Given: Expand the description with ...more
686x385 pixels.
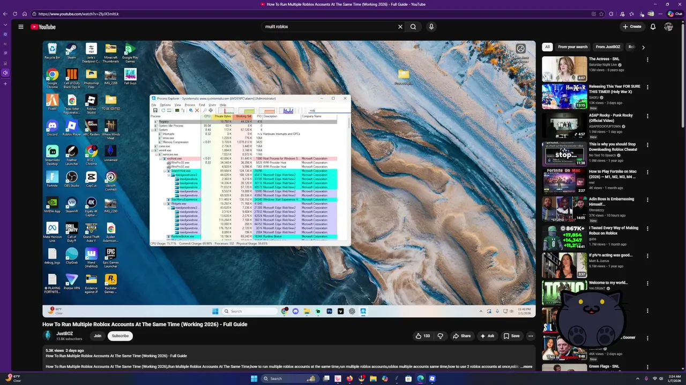Looking at the screenshot, I should pos(526,367).
